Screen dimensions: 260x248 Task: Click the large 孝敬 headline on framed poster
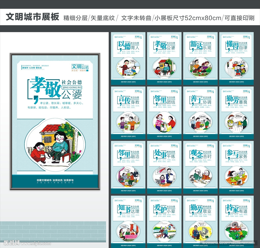click(x=45, y=87)
